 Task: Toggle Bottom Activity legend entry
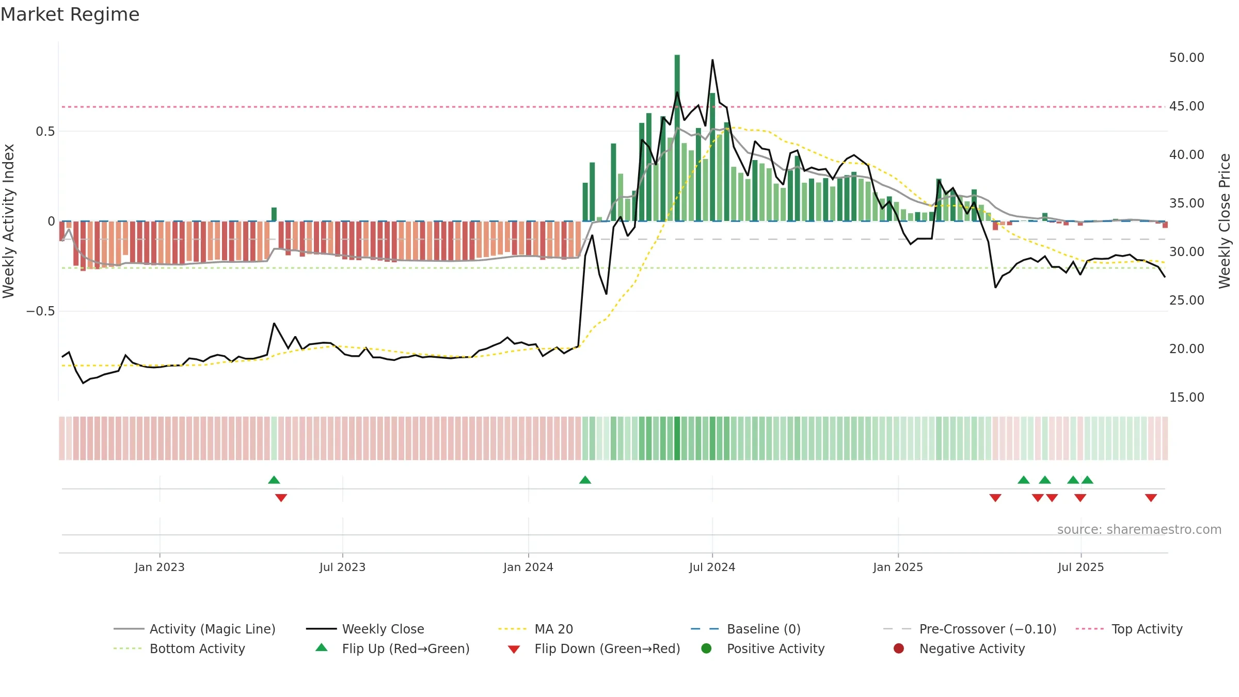click(x=179, y=648)
